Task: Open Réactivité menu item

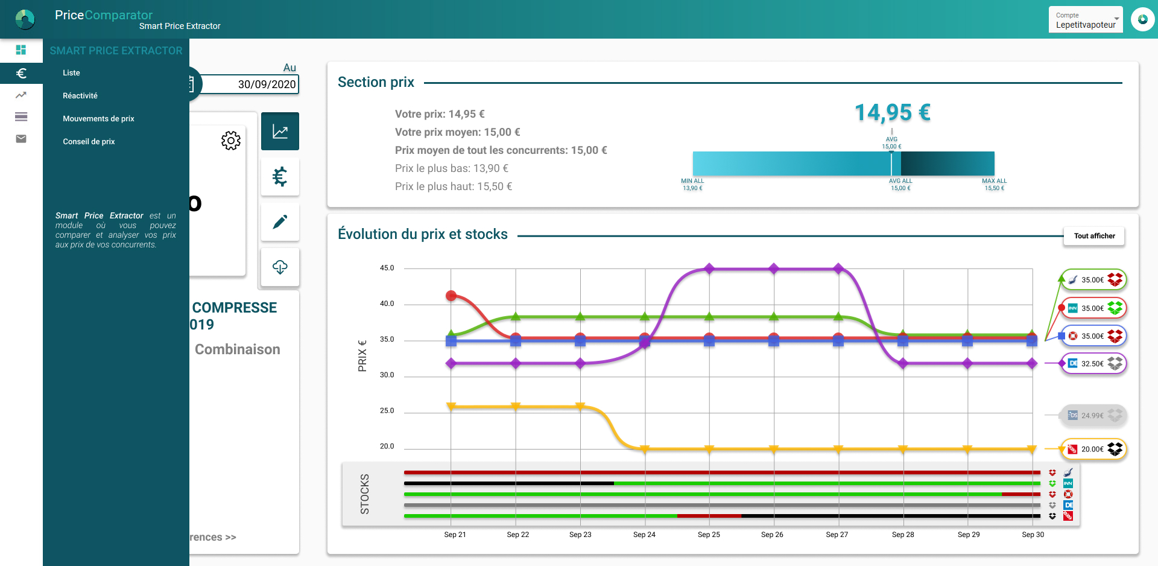Action: (80, 96)
